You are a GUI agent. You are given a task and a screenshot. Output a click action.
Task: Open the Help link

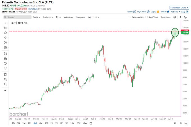point(185,12)
